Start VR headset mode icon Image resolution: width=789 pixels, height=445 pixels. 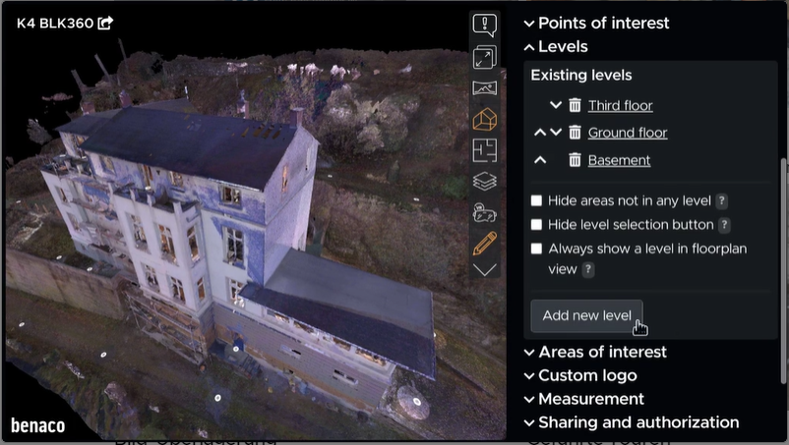pos(485,212)
